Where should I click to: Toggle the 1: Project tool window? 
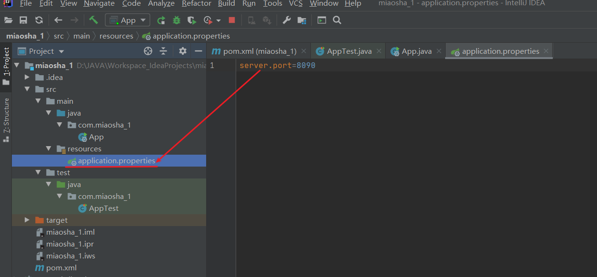coord(6,66)
